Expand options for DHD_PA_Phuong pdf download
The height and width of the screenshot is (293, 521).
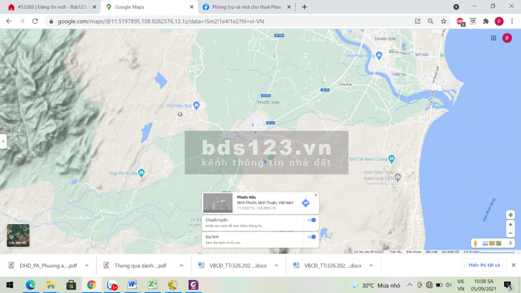87,265
